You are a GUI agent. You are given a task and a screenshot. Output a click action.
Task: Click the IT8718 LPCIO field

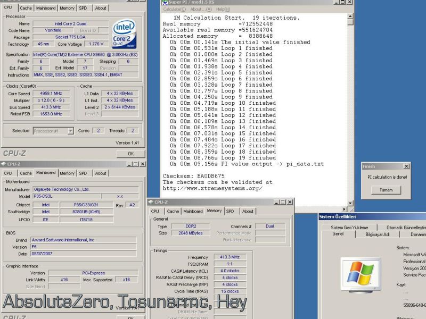point(86,220)
